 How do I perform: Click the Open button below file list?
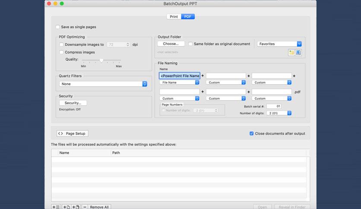click(x=262, y=207)
